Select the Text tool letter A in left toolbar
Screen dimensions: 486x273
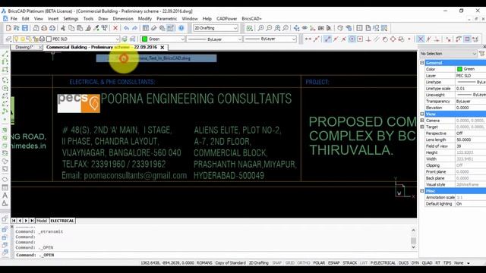click(x=5, y=196)
